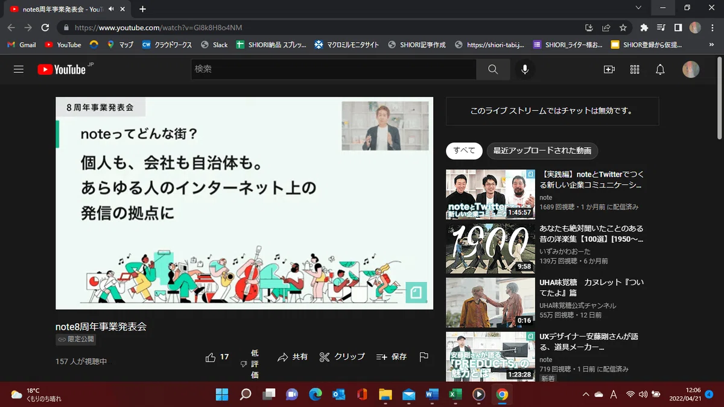Go back in the browser
Screen dimensions: 724x407
[x=11, y=28]
